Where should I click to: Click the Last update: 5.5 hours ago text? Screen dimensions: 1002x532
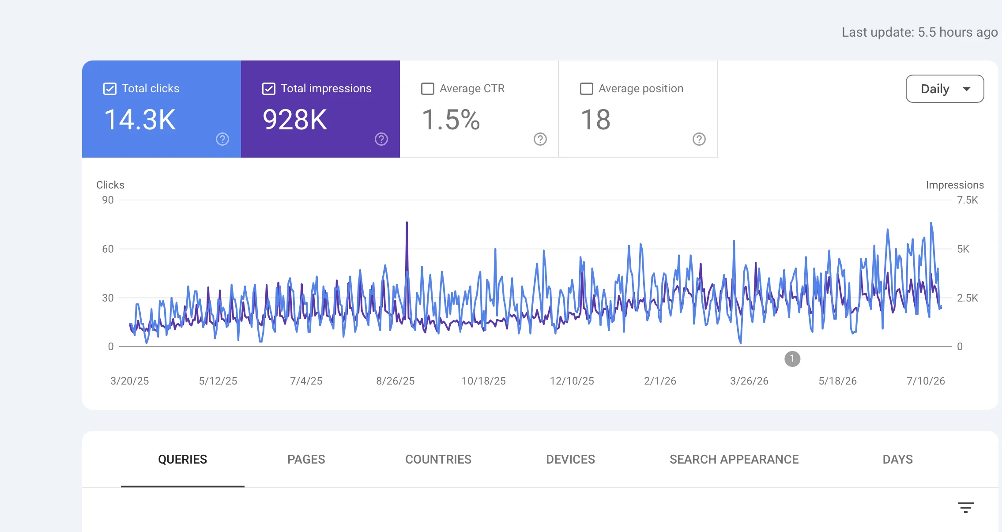click(919, 32)
